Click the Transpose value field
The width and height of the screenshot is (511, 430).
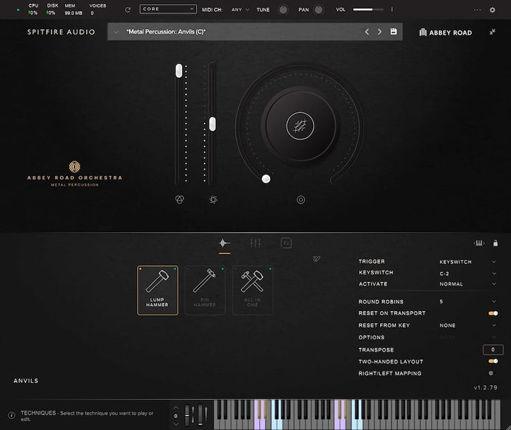pyautogui.click(x=492, y=350)
